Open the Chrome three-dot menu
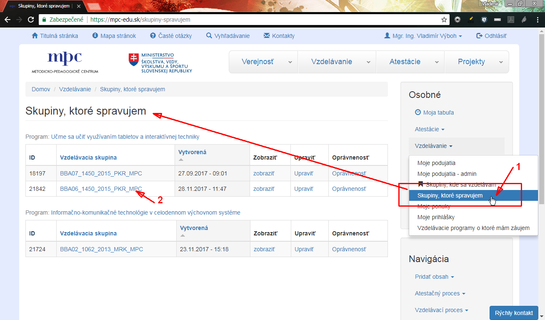Screen dimensions: 545x320 537,20
